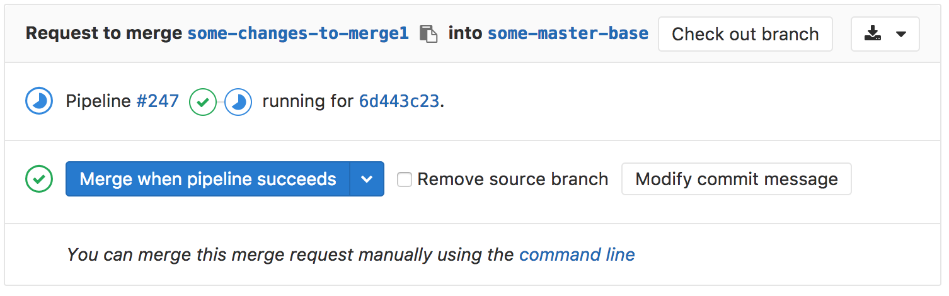Expand the download caret arrow

click(901, 34)
